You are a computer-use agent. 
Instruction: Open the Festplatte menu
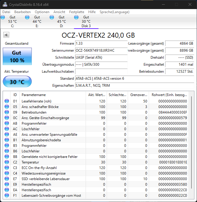(x=77, y=12)
